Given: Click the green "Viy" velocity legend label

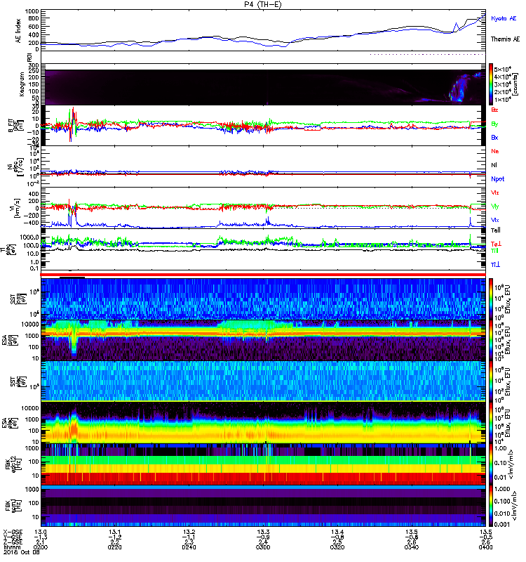Looking at the screenshot, I should [494, 207].
